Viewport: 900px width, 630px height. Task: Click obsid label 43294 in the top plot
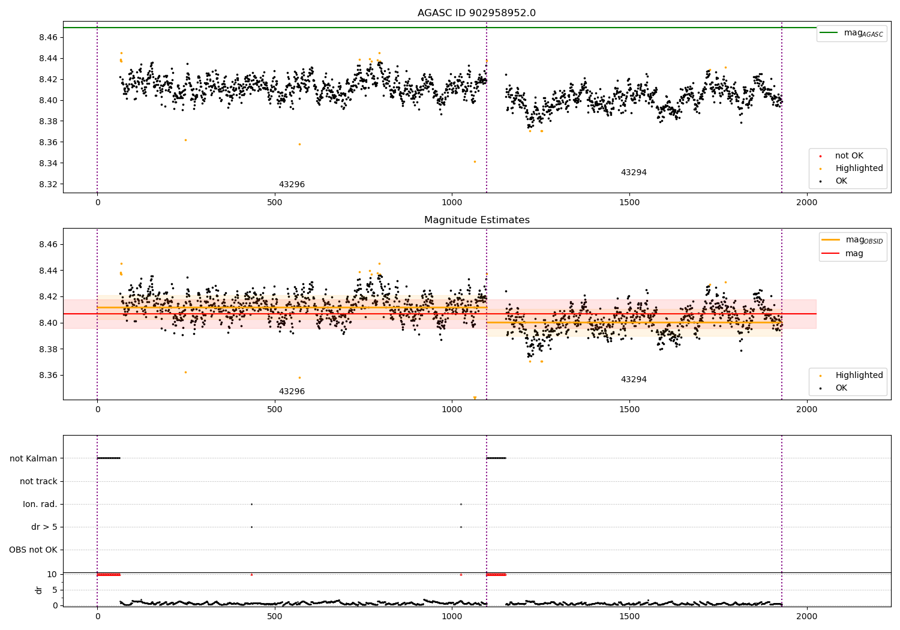634,173
